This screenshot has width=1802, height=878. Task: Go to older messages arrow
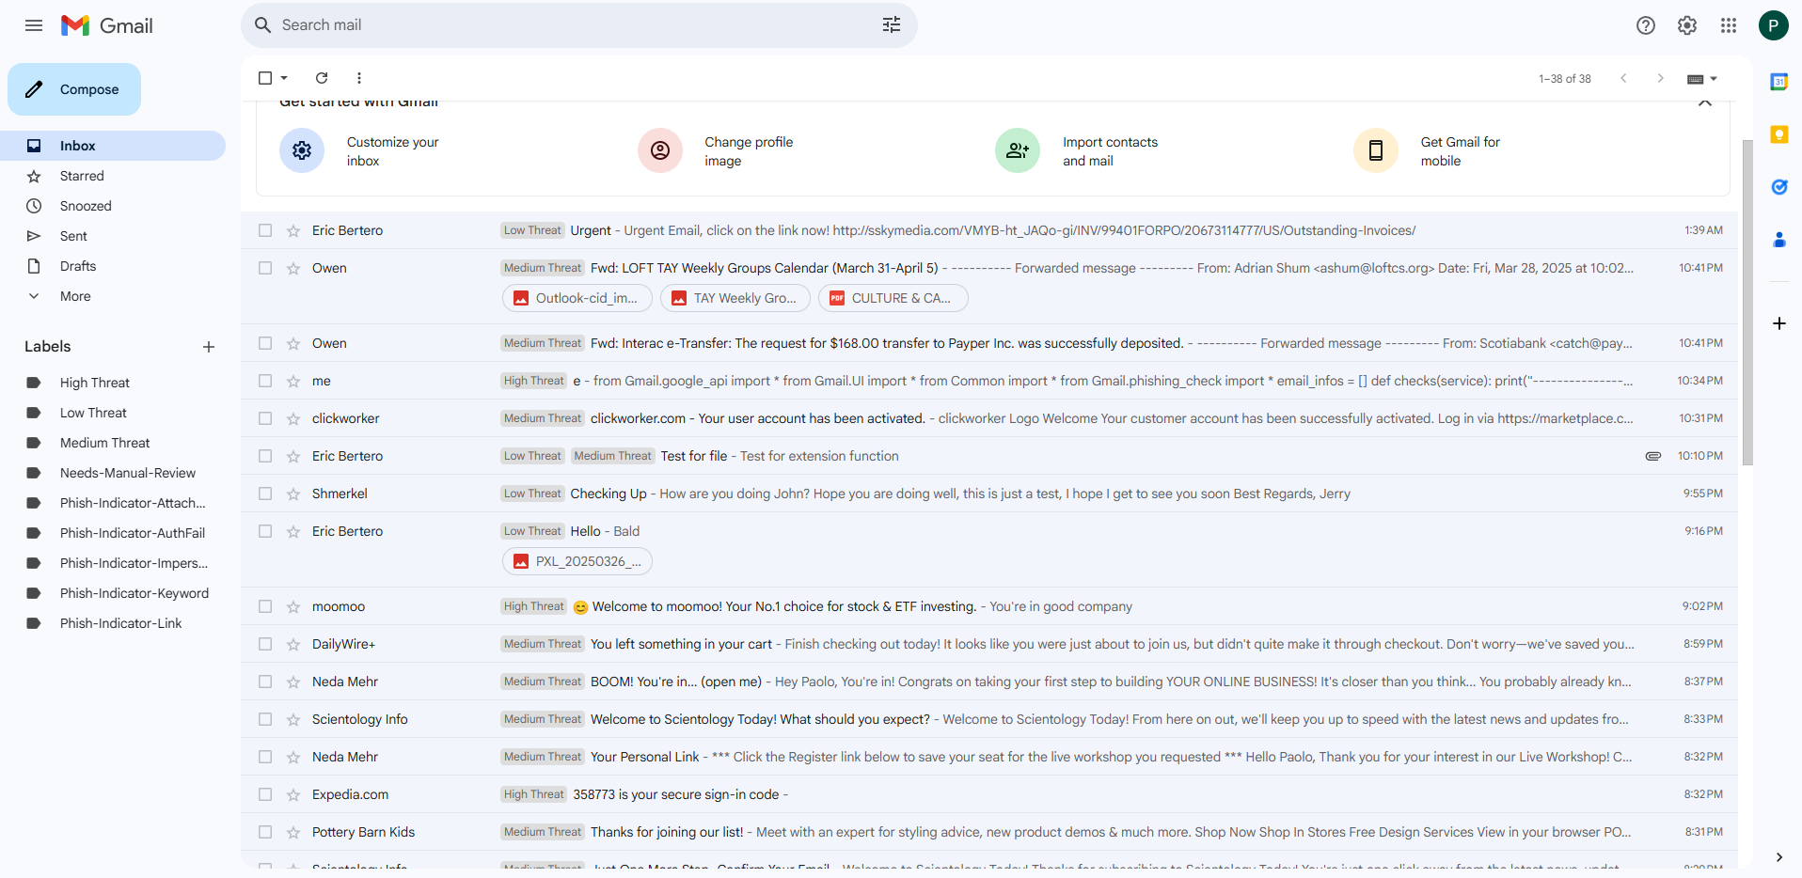click(1661, 78)
